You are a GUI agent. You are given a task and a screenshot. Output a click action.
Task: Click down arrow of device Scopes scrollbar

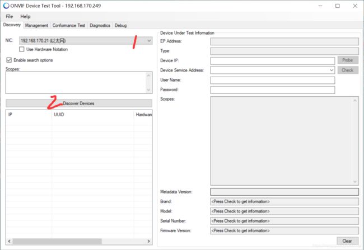355,182
